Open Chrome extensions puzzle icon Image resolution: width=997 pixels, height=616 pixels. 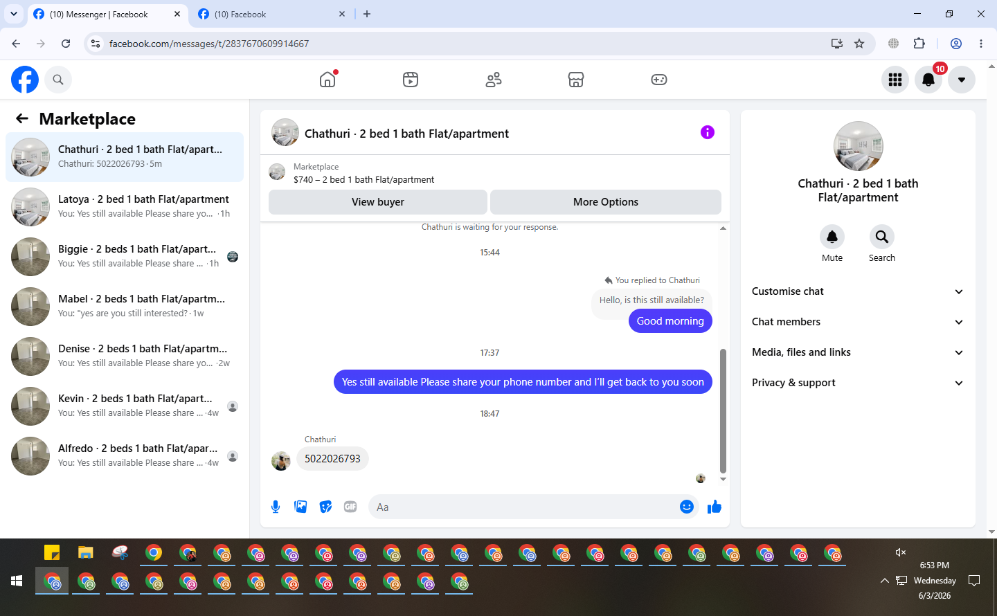(x=919, y=44)
